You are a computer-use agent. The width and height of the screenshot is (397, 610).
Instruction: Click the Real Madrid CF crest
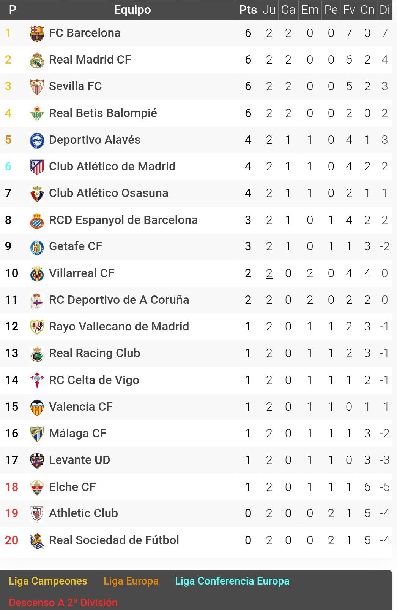tap(37, 60)
